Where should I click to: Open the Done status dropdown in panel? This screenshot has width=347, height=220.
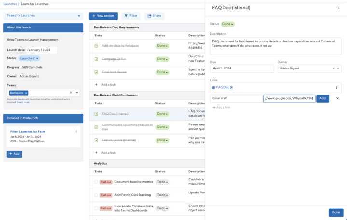(x=228, y=24)
